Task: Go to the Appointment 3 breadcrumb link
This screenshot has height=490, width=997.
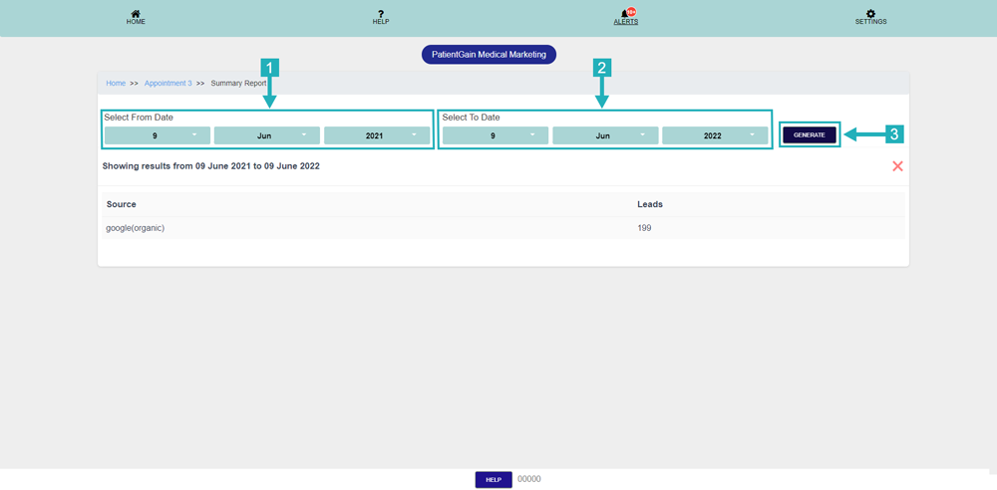Action: coord(167,84)
